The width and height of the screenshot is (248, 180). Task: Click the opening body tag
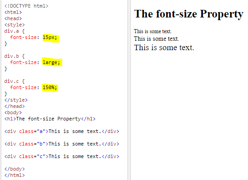point(13,112)
